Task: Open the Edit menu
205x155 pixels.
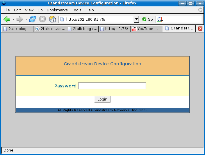Action: click(17, 10)
